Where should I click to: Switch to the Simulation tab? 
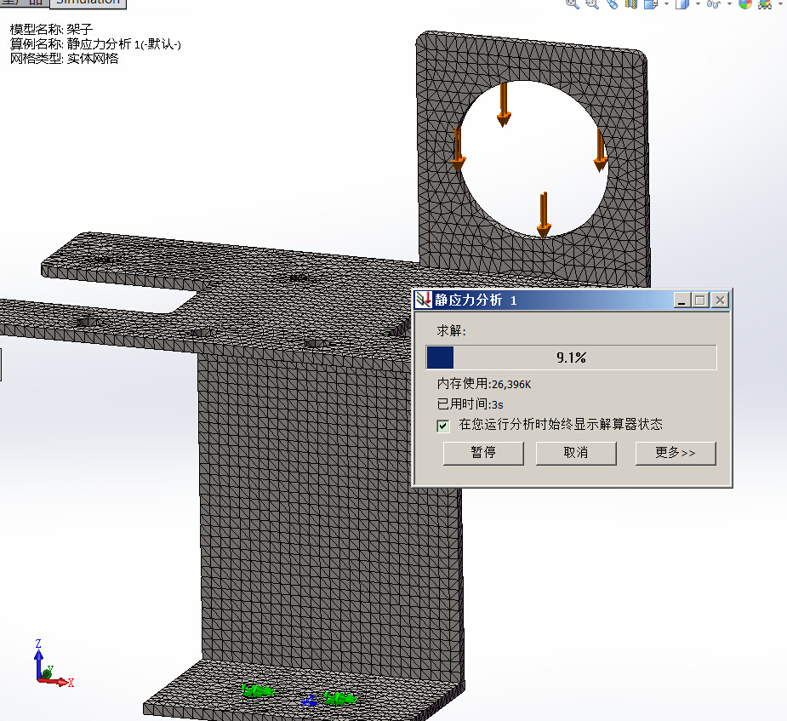(x=88, y=3)
